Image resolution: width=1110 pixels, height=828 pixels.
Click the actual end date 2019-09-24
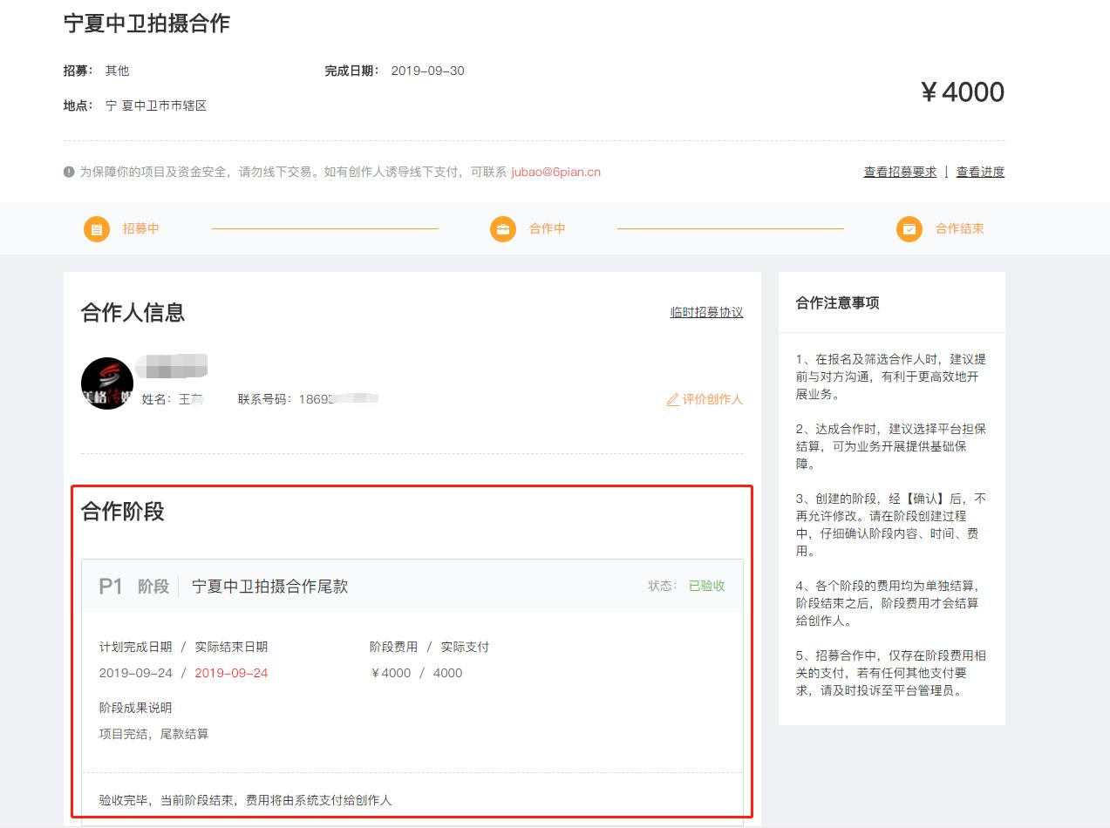pyautogui.click(x=230, y=672)
